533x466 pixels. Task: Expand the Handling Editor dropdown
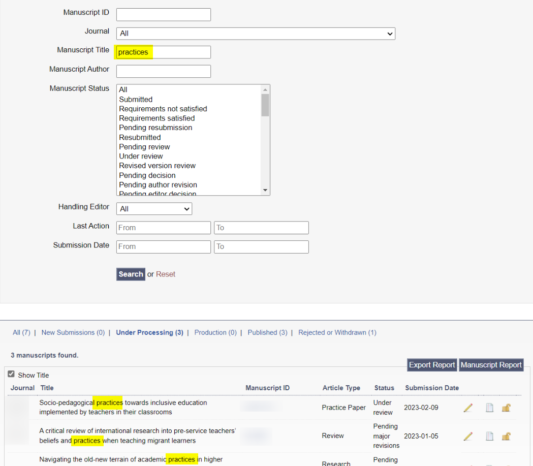coord(154,209)
